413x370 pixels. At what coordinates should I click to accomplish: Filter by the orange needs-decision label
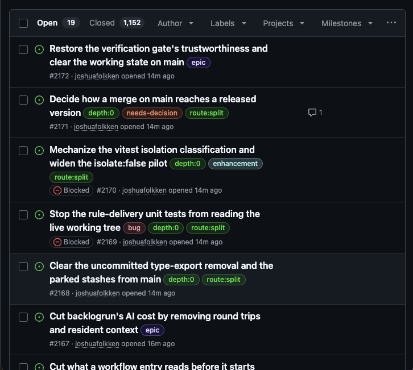click(x=152, y=113)
